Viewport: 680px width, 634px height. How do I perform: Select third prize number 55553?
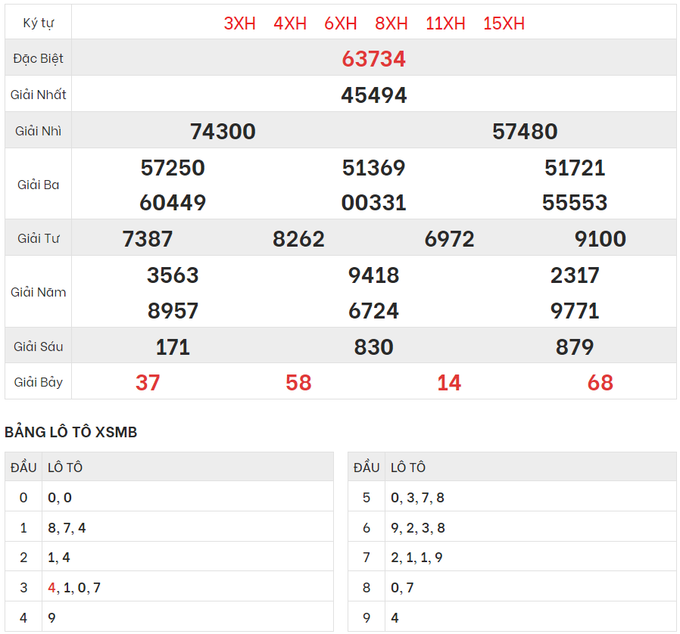click(575, 202)
